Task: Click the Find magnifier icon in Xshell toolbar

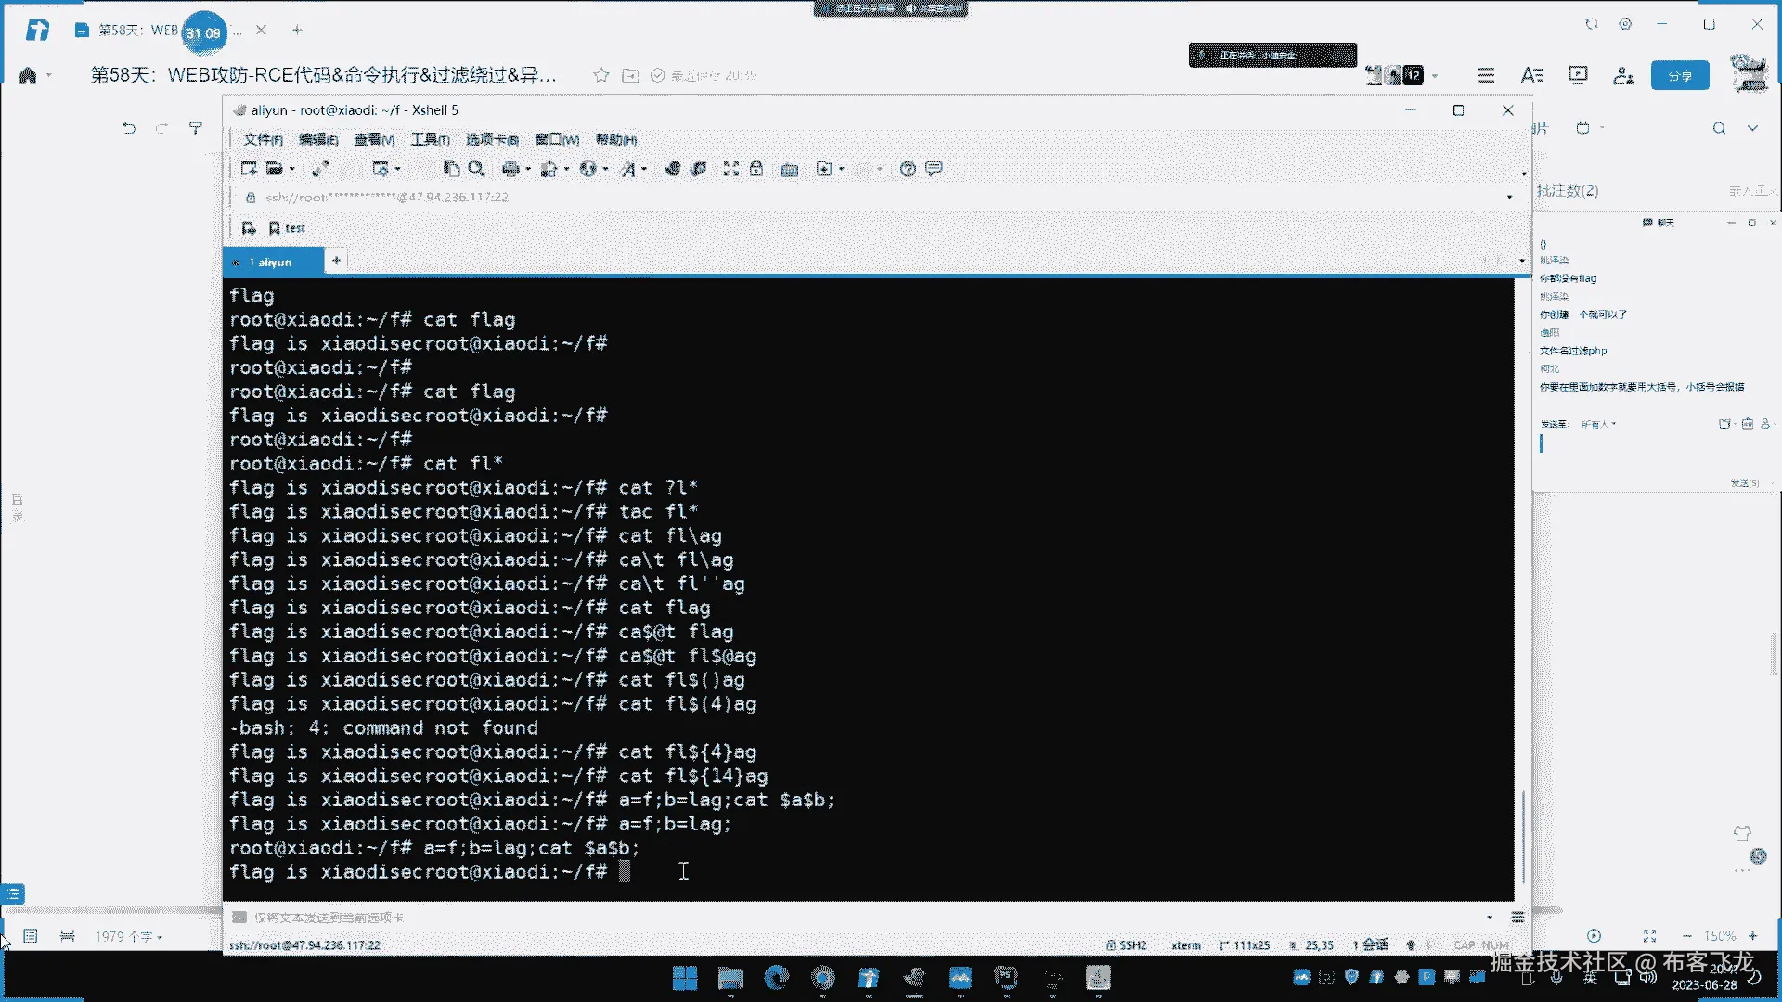Action: [x=476, y=169]
